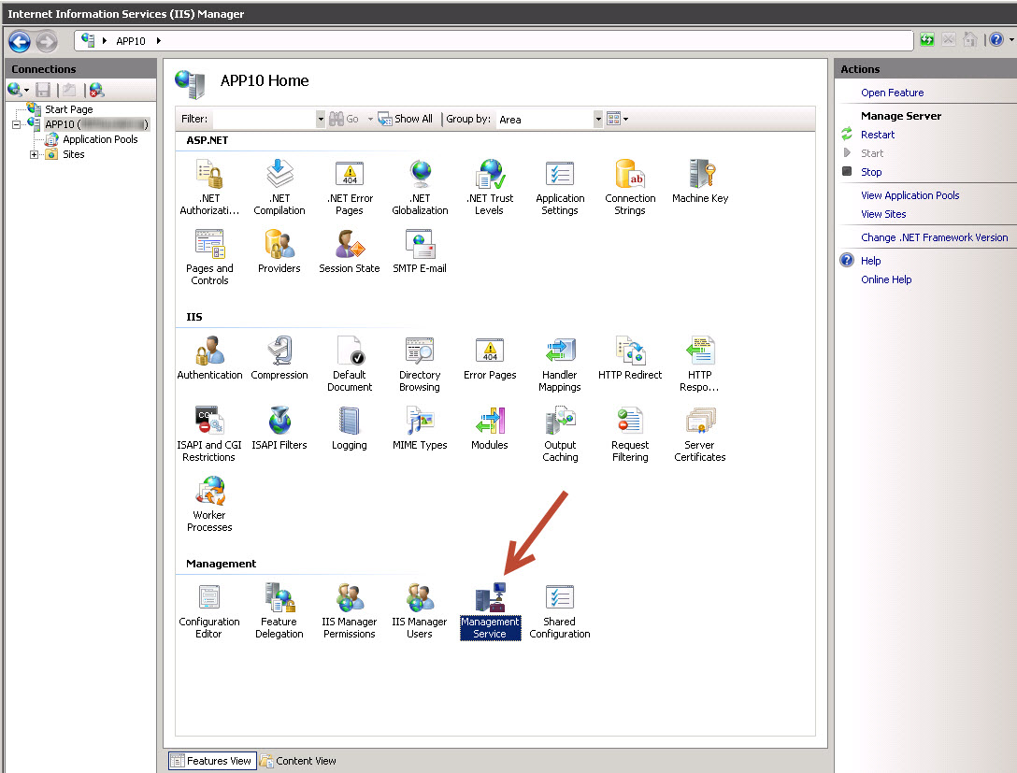Open the Go button dropdown arrow
The image size is (1017, 773).
(370, 120)
